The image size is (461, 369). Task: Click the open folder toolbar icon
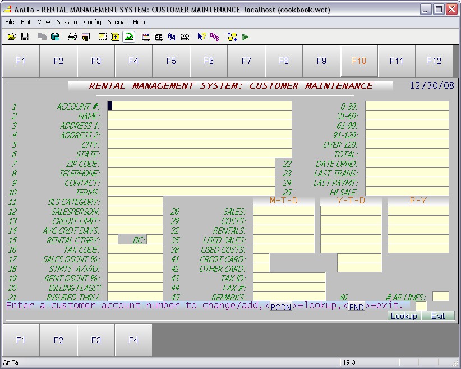point(12,37)
